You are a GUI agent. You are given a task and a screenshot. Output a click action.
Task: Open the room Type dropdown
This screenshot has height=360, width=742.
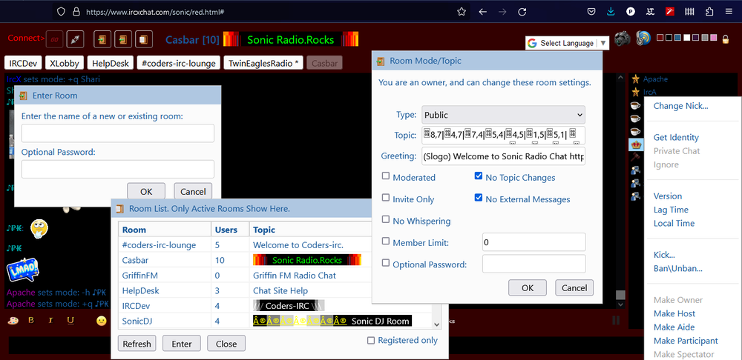[503, 115]
